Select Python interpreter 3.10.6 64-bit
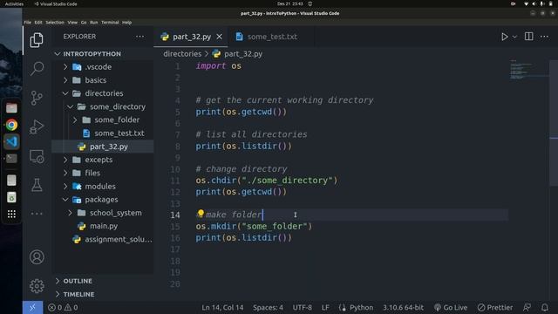 [x=403, y=308]
